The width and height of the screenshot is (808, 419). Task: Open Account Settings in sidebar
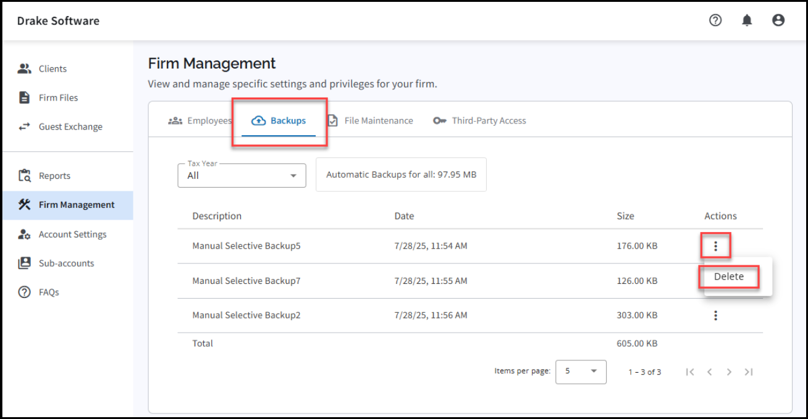pyautogui.click(x=72, y=234)
